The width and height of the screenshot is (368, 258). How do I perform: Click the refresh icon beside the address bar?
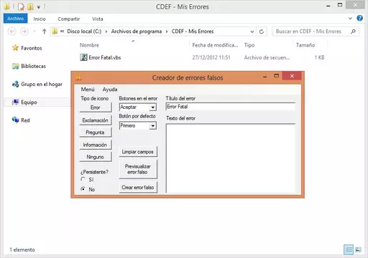(262, 32)
